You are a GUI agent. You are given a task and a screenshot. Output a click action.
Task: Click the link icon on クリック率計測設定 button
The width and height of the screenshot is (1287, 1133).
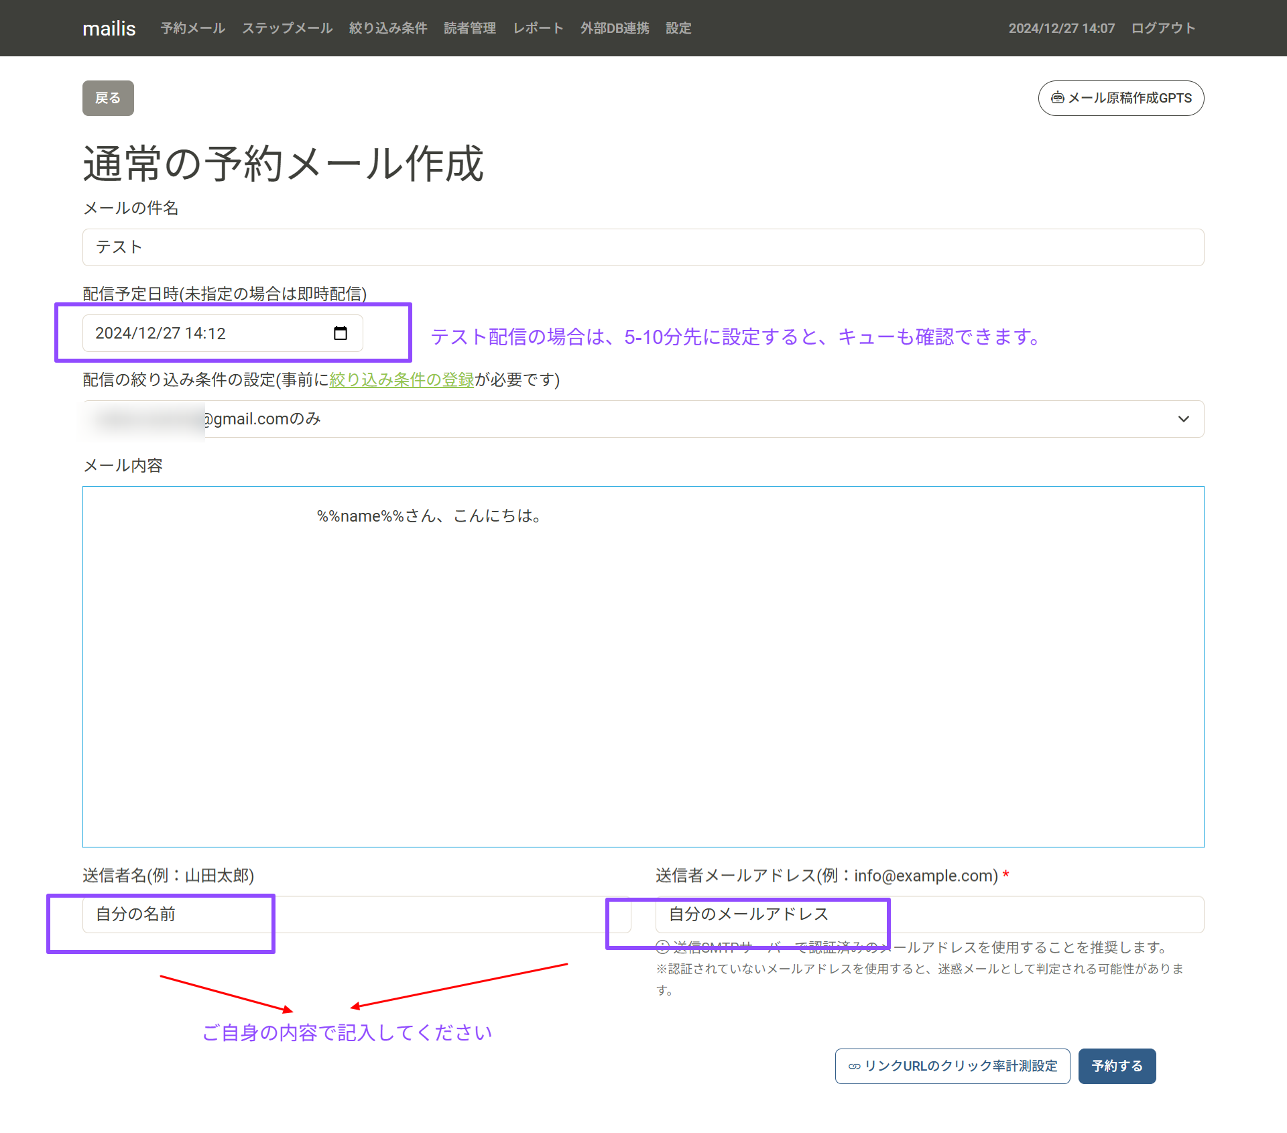(x=854, y=1066)
